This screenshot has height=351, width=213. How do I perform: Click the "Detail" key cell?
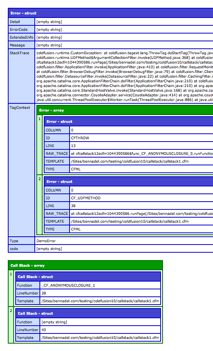click(21, 22)
